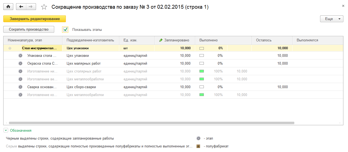Sort by Номенклатура, этап column header
This screenshot has height=152, width=348.
click(33, 40)
